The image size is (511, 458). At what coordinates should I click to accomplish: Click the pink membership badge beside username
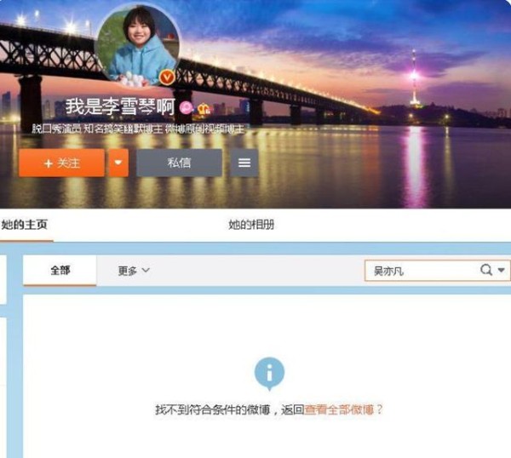(x=187, y=108)
